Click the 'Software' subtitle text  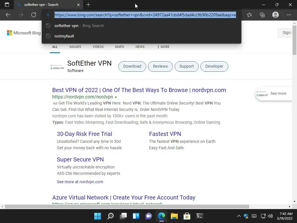click(x=75, y=71)
